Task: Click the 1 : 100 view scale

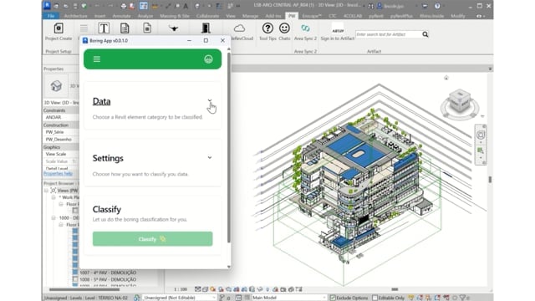Action: point(181,289)
